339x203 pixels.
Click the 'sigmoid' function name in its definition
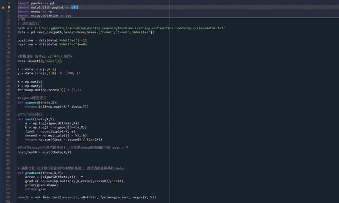[x=33, y=102]
